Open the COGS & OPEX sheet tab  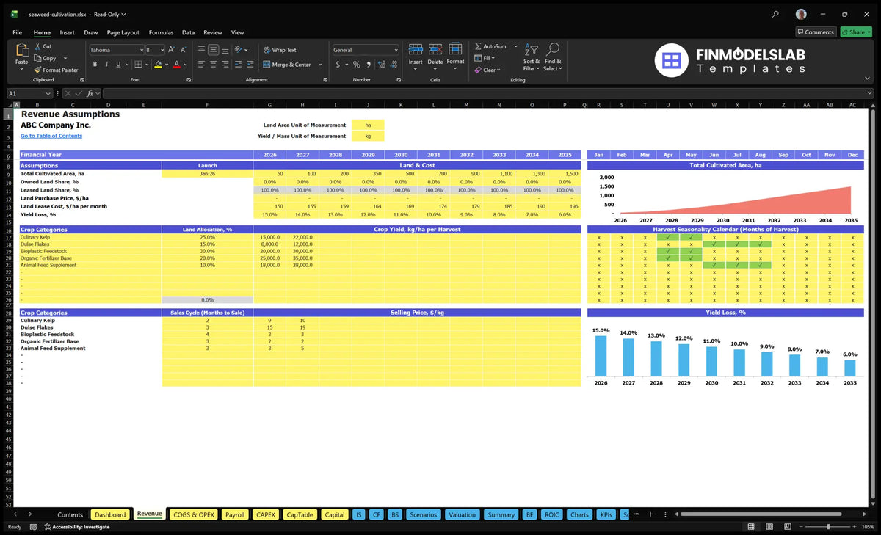point(194,514)
